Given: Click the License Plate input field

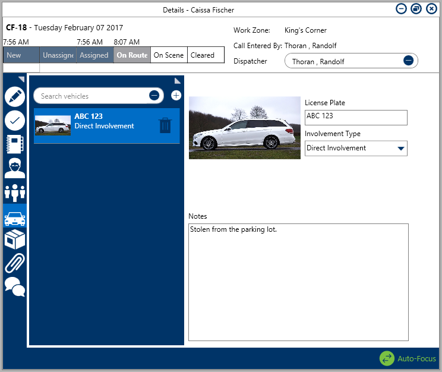Looking at the screenshot, I should 356,117.
